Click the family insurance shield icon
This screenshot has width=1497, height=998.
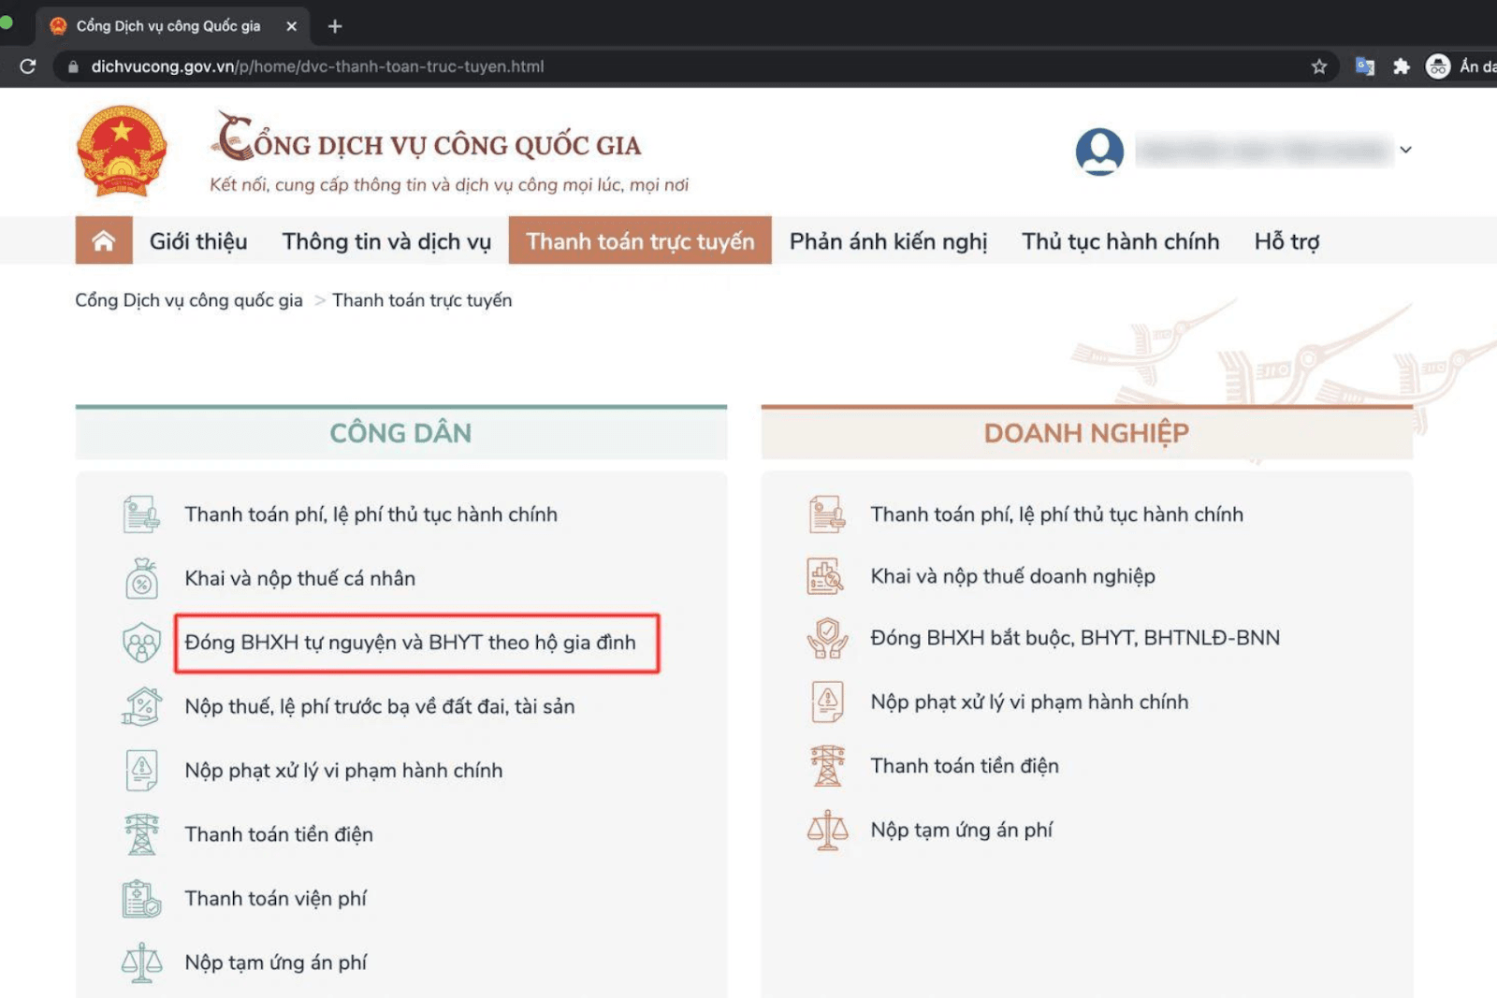pyautogui.click(x=141, y=643)
